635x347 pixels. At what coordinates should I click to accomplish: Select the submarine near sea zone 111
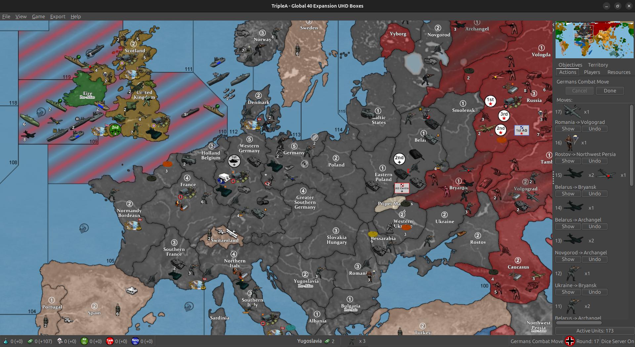click(x=190, y=112)
